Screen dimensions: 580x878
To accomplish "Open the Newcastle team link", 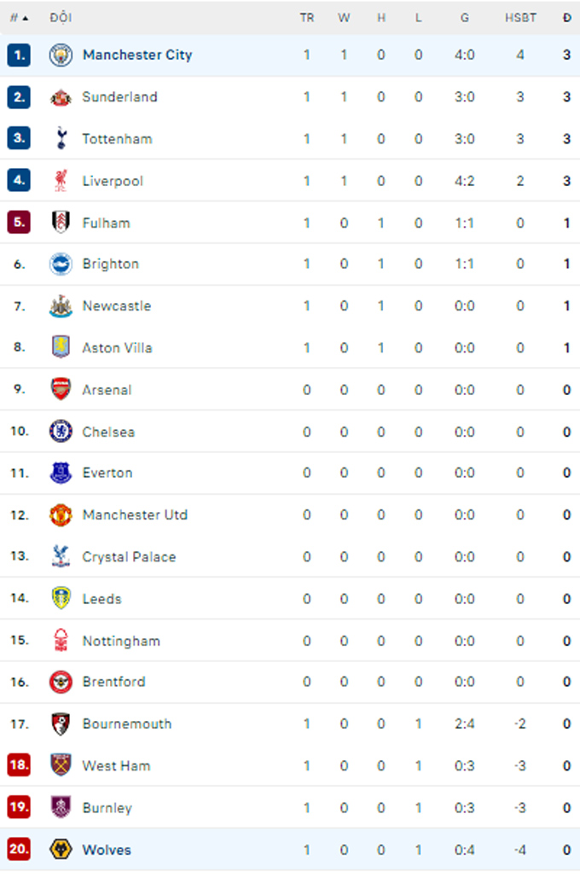I will point(117,305).
